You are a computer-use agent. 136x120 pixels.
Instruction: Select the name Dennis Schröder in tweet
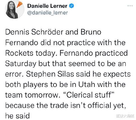point(34,32)
